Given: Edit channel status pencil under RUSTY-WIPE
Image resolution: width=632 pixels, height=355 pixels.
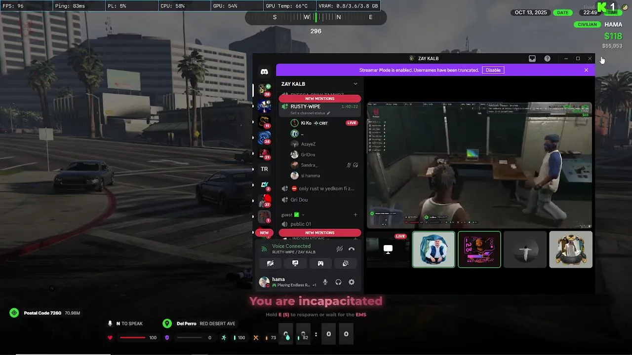Looking at the screenshot, I should pyautogui.click(x=328, y=113).
